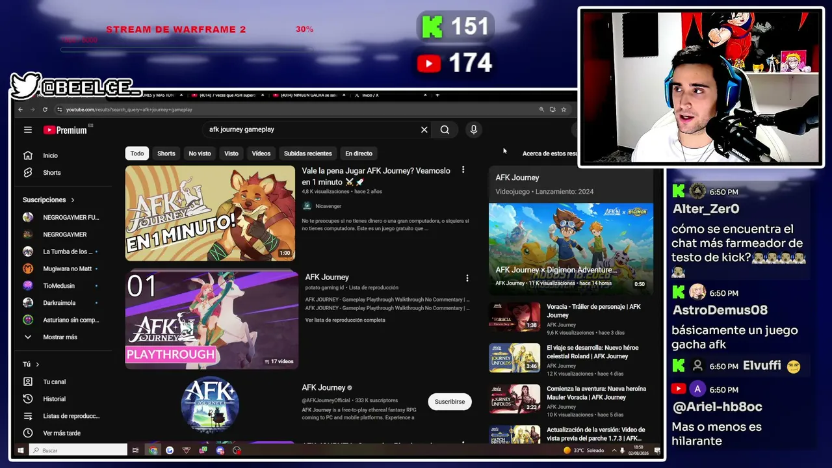Open the 'EN 1 MINUTO!' video thumbnail
The width and height of the screenshot is (832, 468).
[x=210, y=213]
